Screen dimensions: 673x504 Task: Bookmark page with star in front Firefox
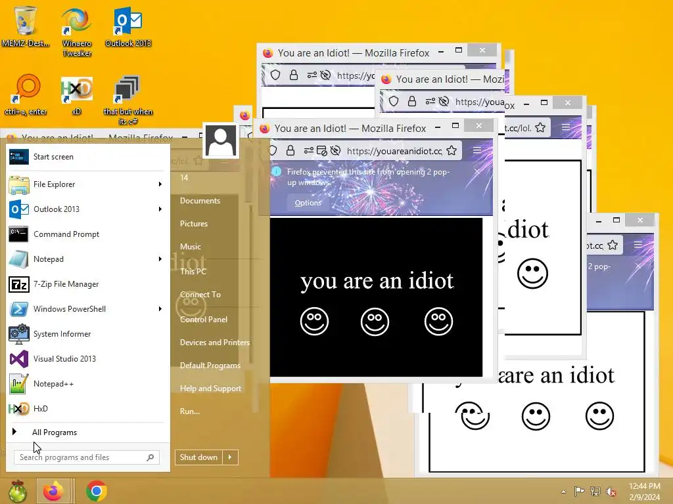(452, 150)
